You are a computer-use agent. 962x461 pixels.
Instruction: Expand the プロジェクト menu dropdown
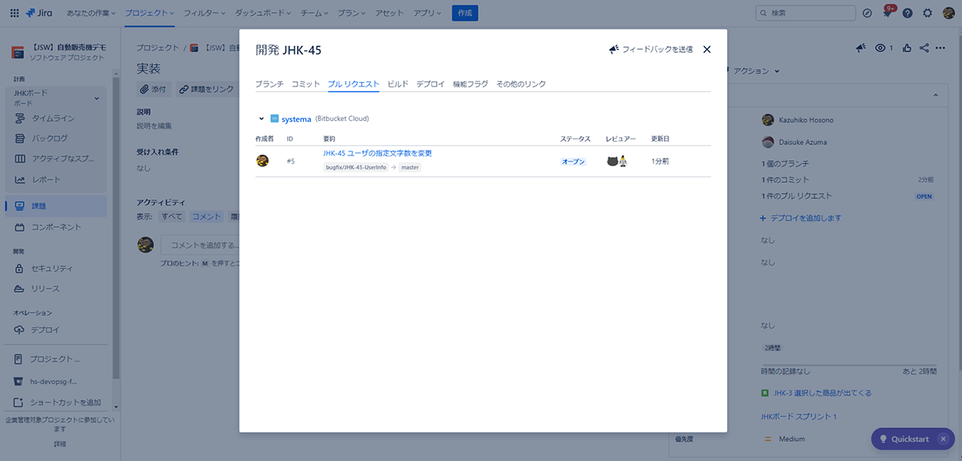click(x=151, y=14)
